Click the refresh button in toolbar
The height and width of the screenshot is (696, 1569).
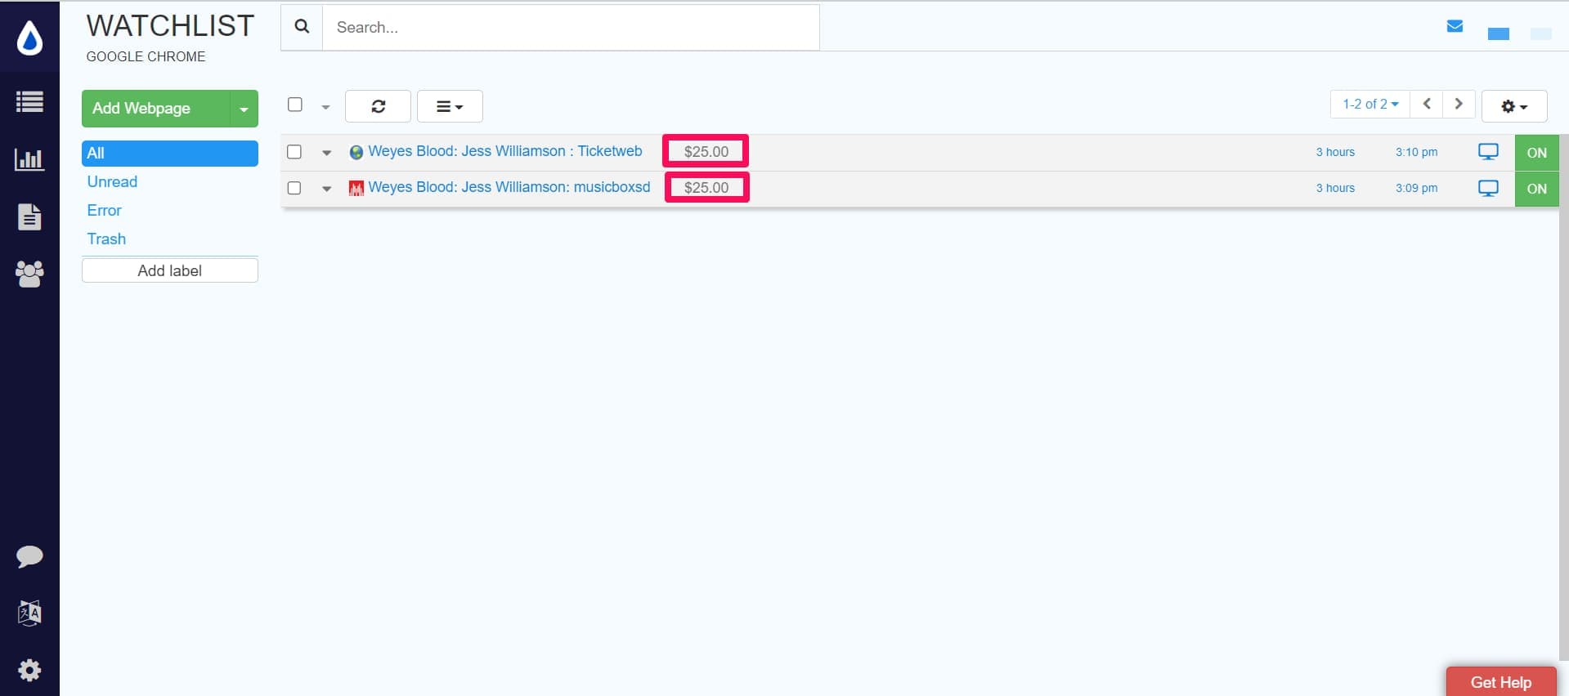378,106
